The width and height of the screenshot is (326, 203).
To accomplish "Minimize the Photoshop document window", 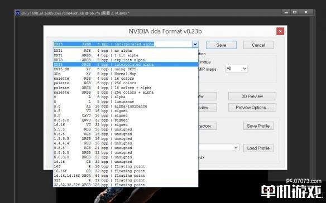I will 286,12.
